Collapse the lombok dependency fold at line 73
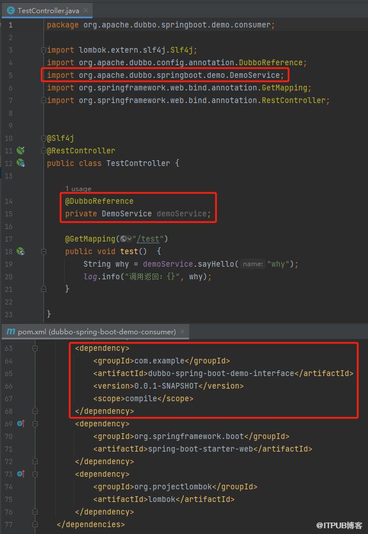 [x=35, y=474]
